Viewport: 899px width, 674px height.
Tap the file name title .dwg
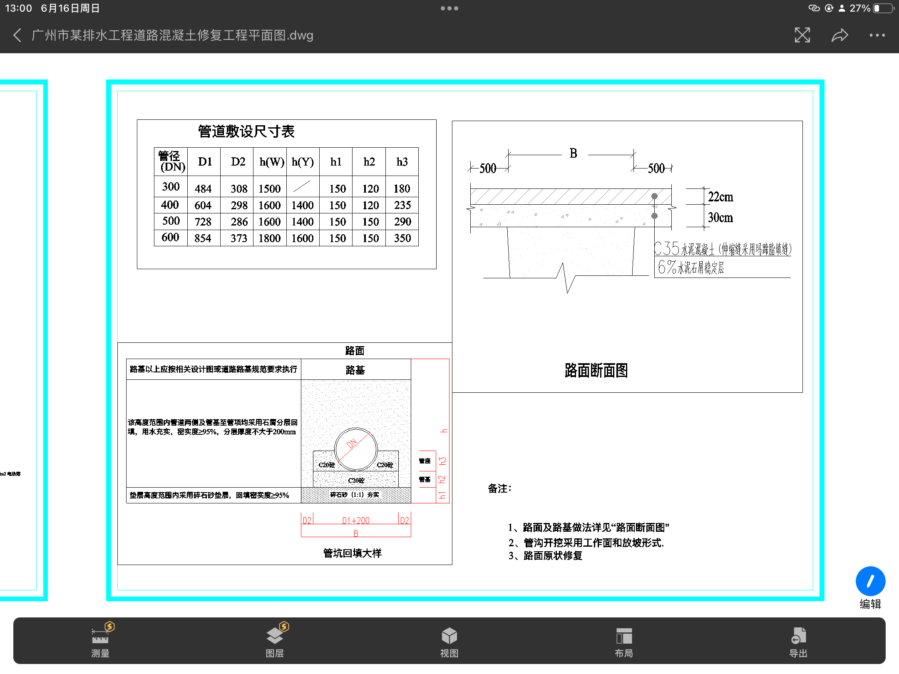point(172,35)
